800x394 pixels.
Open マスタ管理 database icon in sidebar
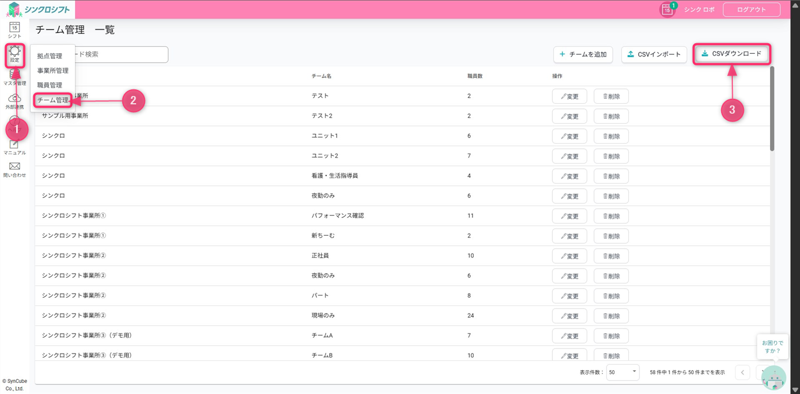(14, 77)
